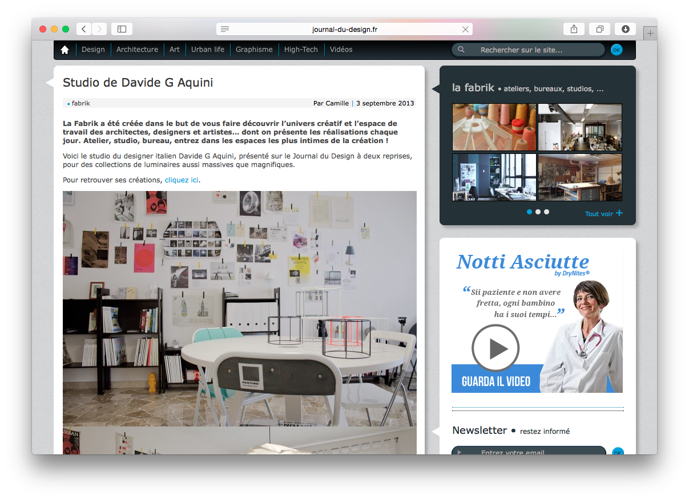Click the 'Notti Asciutte' ad title
689x500 pixels.
522,262
